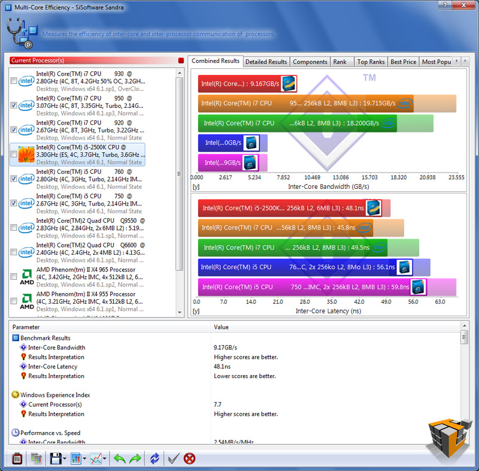Click the 9.17GB/s bandwidth value
The width and height of the screenshot is (479, 471).
pyautogui.click(x=226, y=348)
